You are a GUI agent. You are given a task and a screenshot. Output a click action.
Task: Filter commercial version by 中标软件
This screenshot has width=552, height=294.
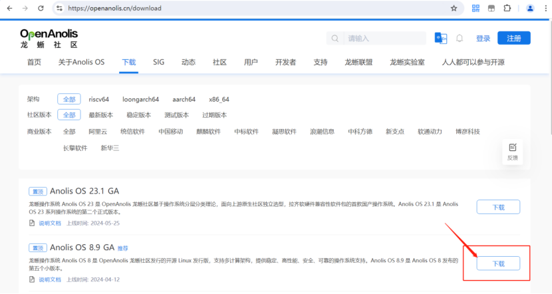(247, 131)
